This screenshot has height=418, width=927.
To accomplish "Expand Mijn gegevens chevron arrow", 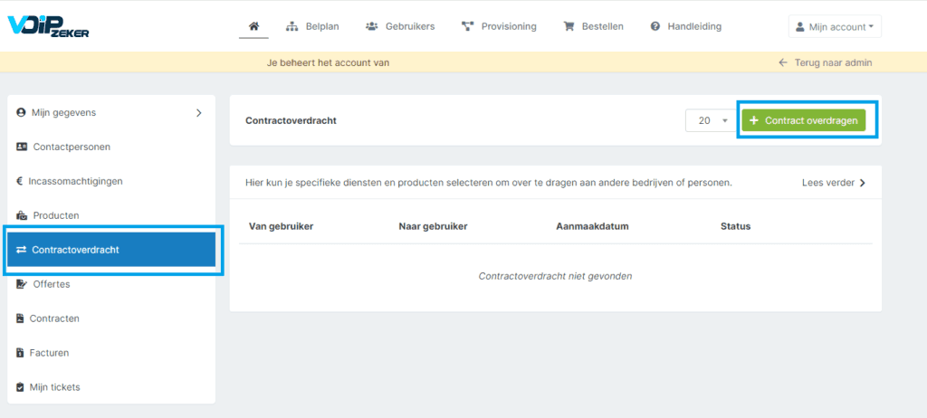I will click(x=198, y=112).
